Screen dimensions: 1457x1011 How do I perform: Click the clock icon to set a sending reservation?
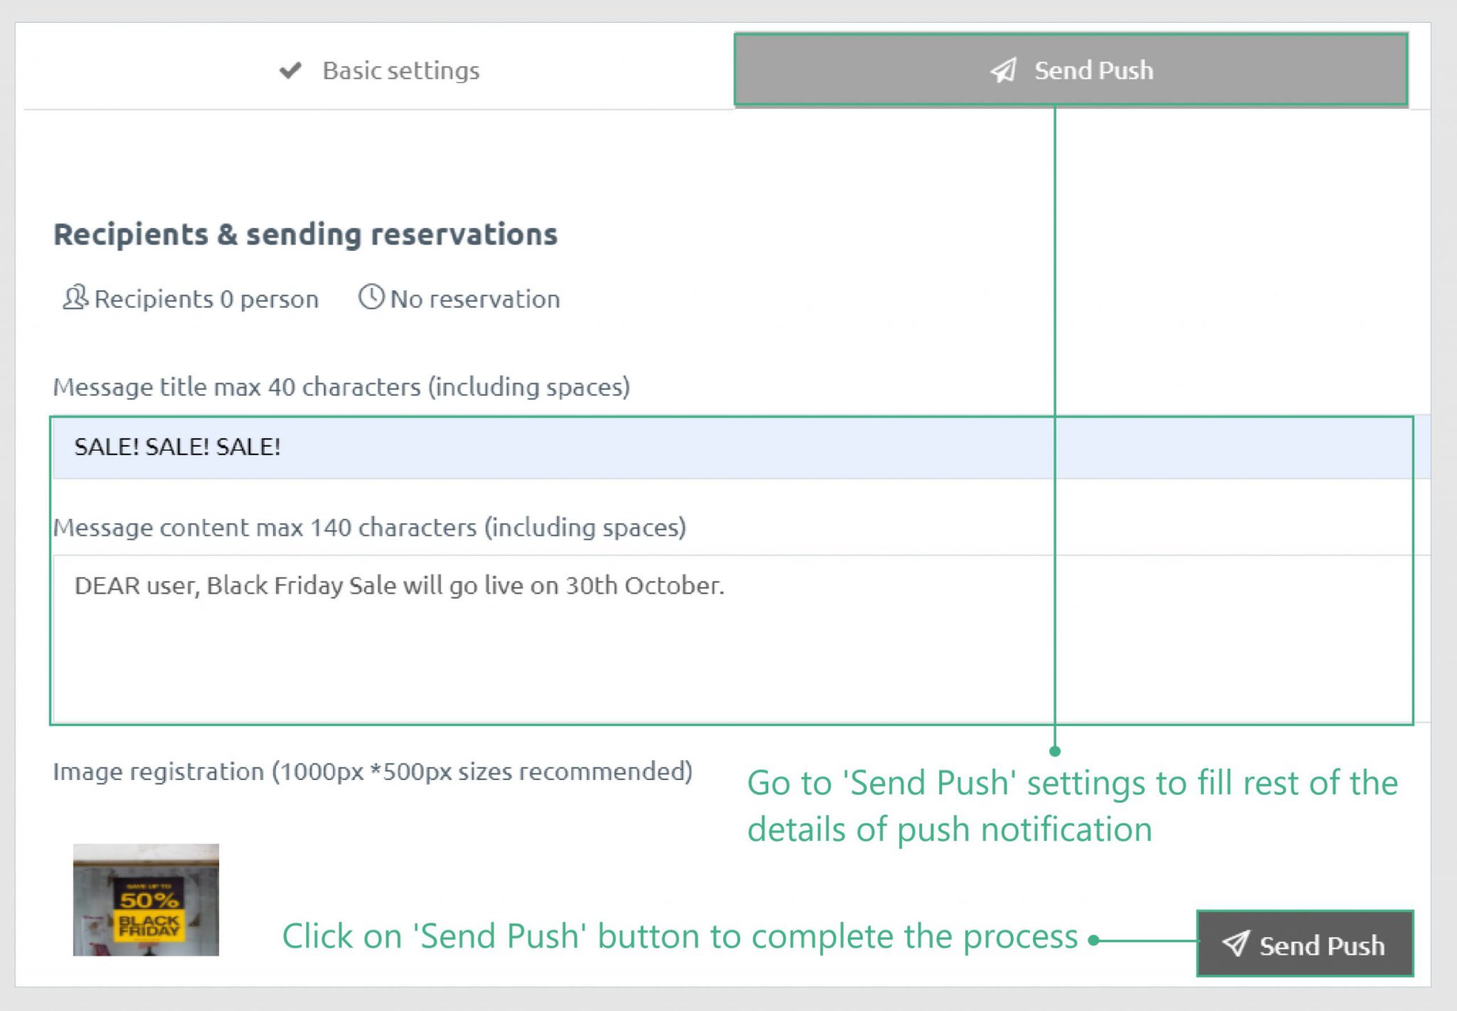[371, 298]
